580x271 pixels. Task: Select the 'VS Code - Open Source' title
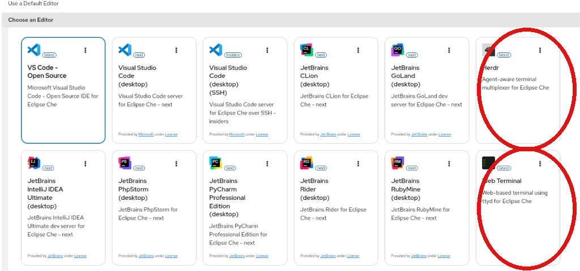(47, 72)
